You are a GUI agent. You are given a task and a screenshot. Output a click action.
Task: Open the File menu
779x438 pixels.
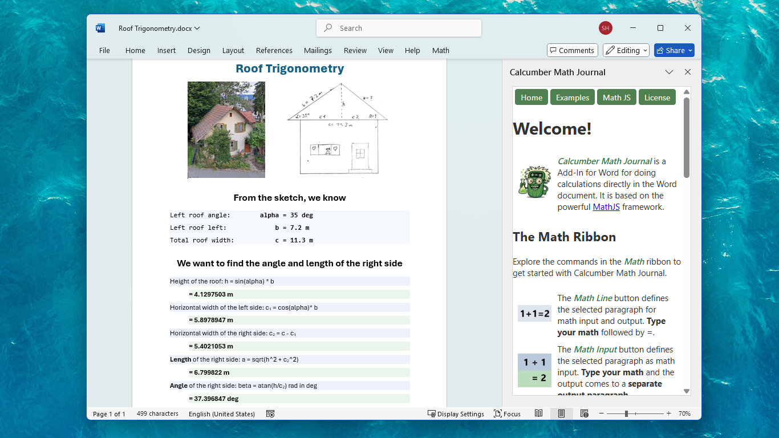pos(104,50)
